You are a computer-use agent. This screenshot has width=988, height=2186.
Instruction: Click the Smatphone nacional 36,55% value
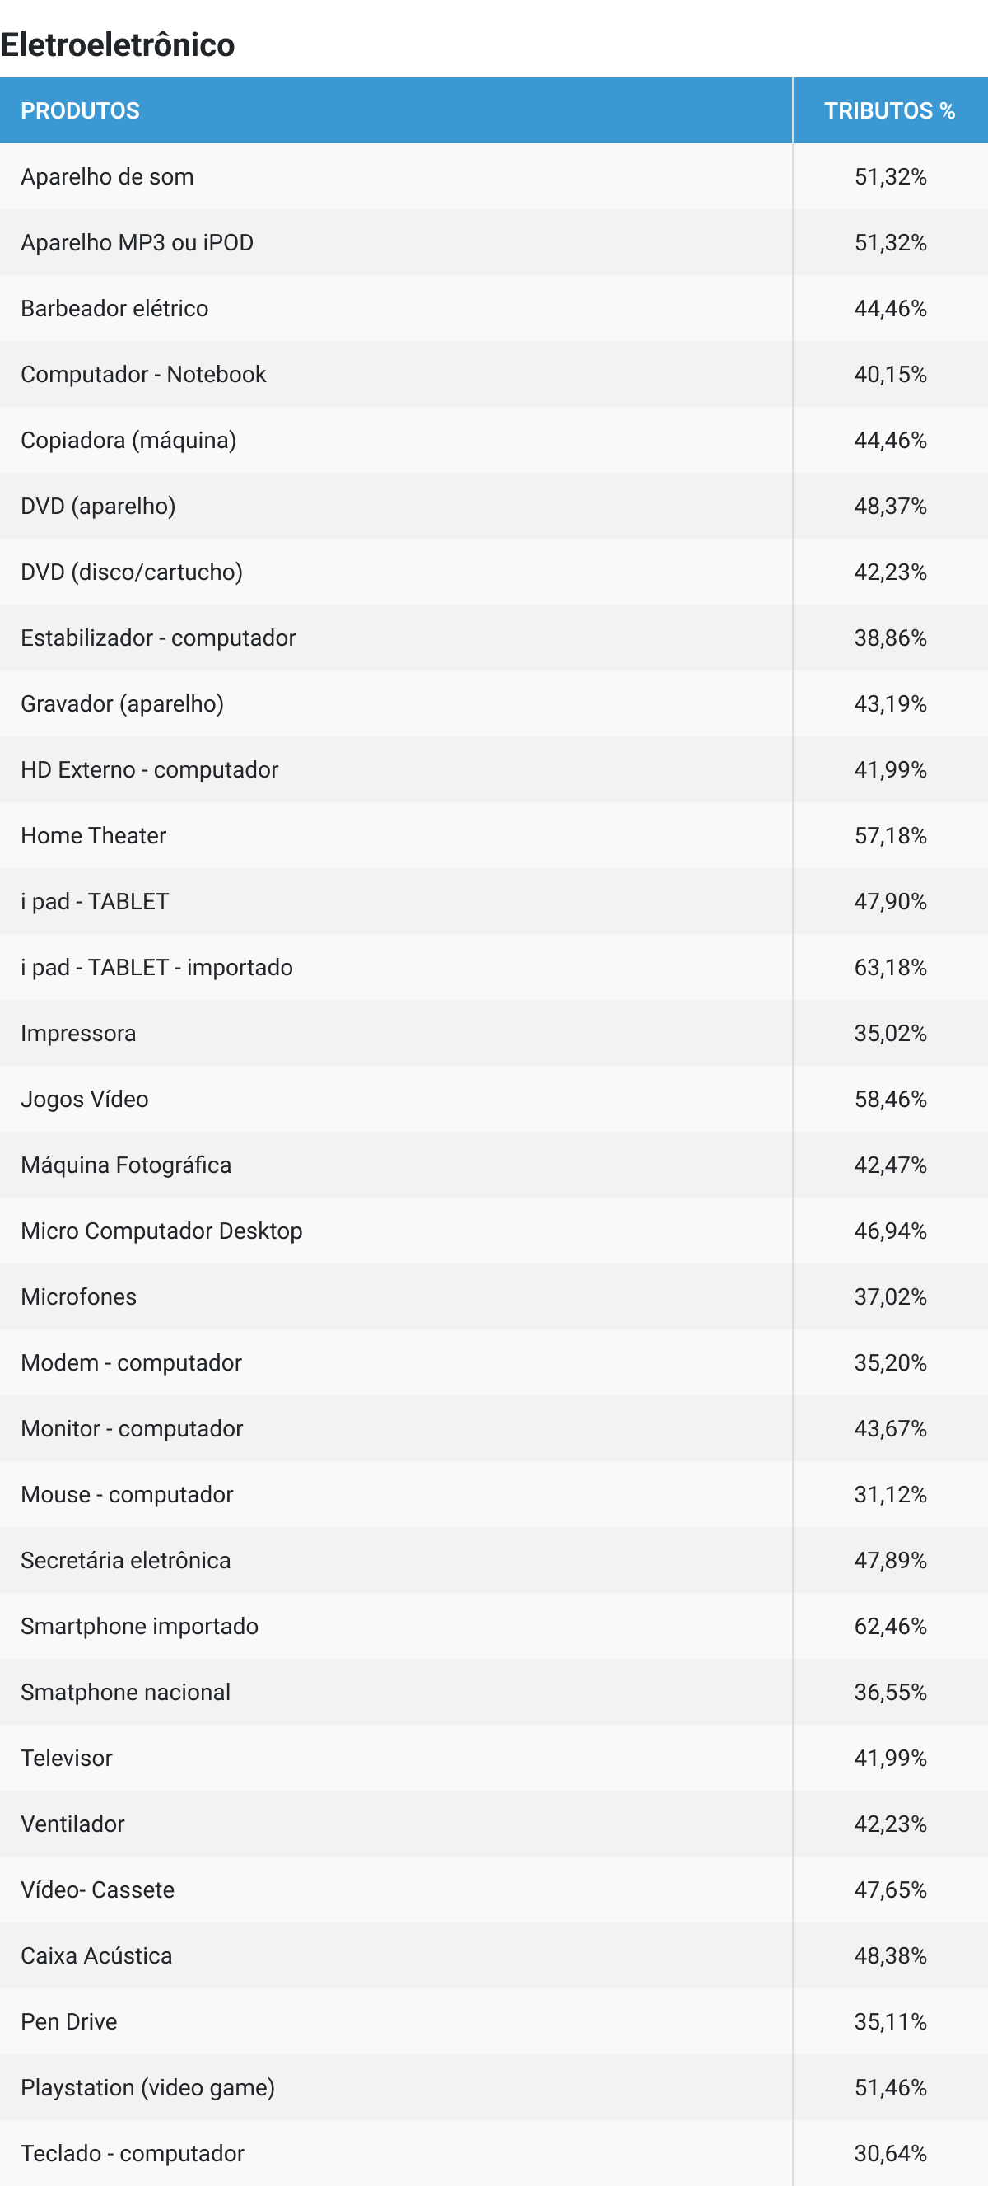890,1692
